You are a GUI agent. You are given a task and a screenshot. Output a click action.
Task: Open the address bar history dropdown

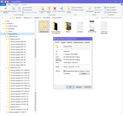tap(96, 18)
